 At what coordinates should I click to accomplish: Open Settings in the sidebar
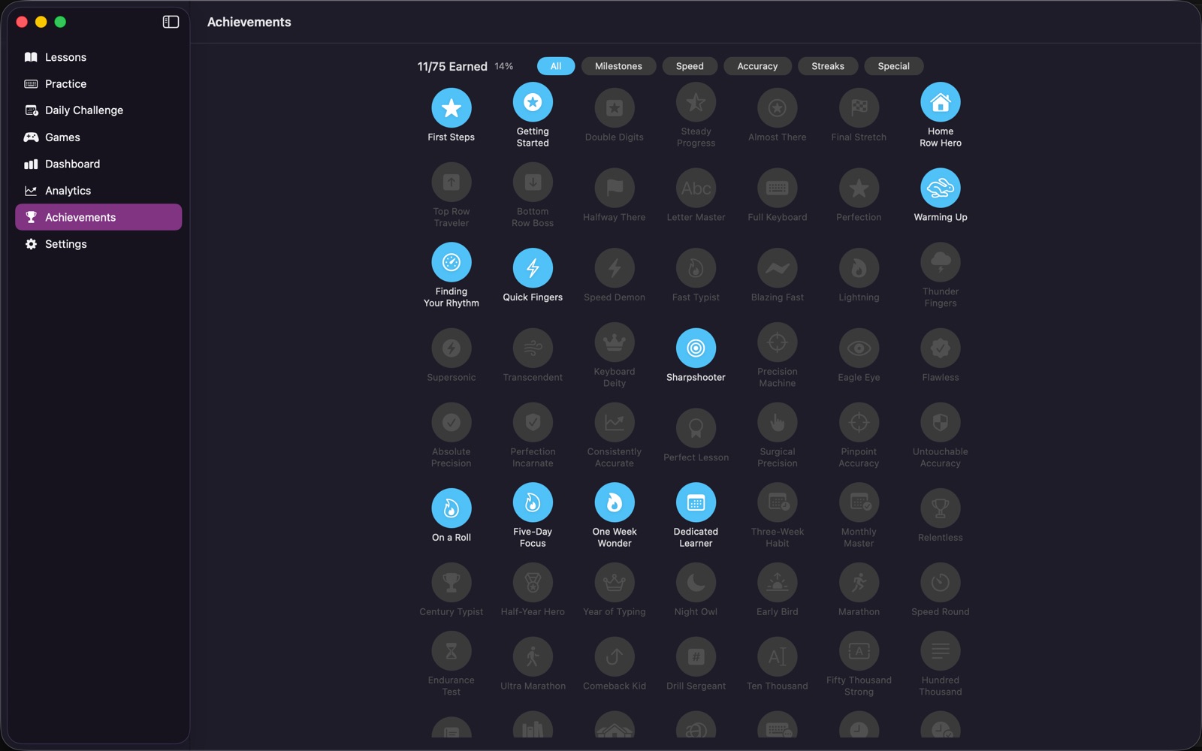(98, 244)
